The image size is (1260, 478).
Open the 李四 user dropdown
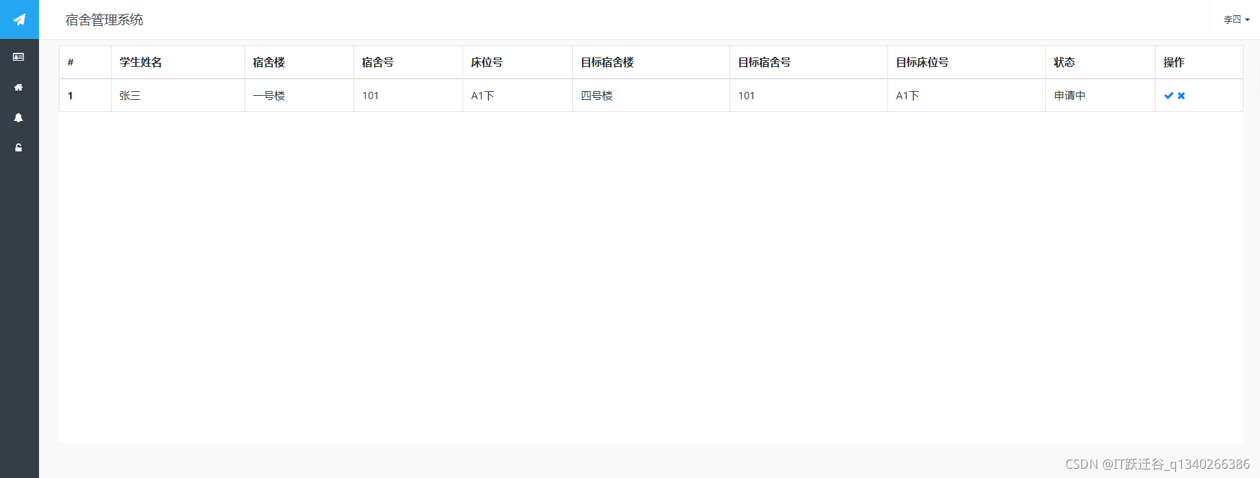point(1236,20)
